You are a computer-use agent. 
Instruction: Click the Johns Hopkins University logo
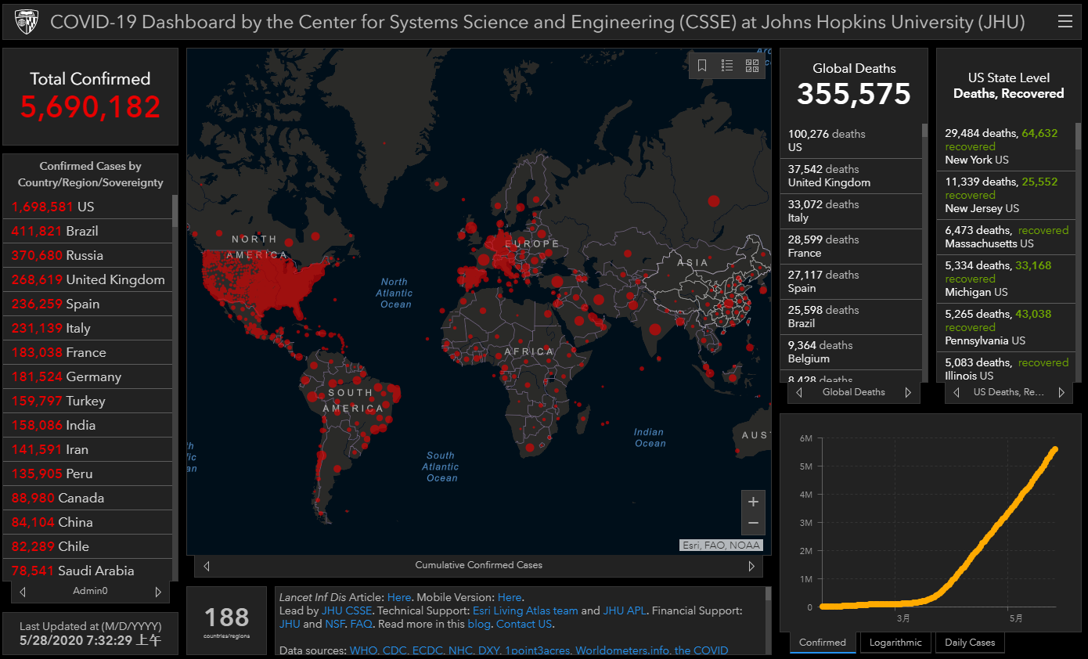click(27, 22)
